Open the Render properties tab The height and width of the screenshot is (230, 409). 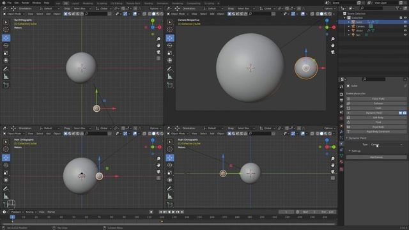341,94
